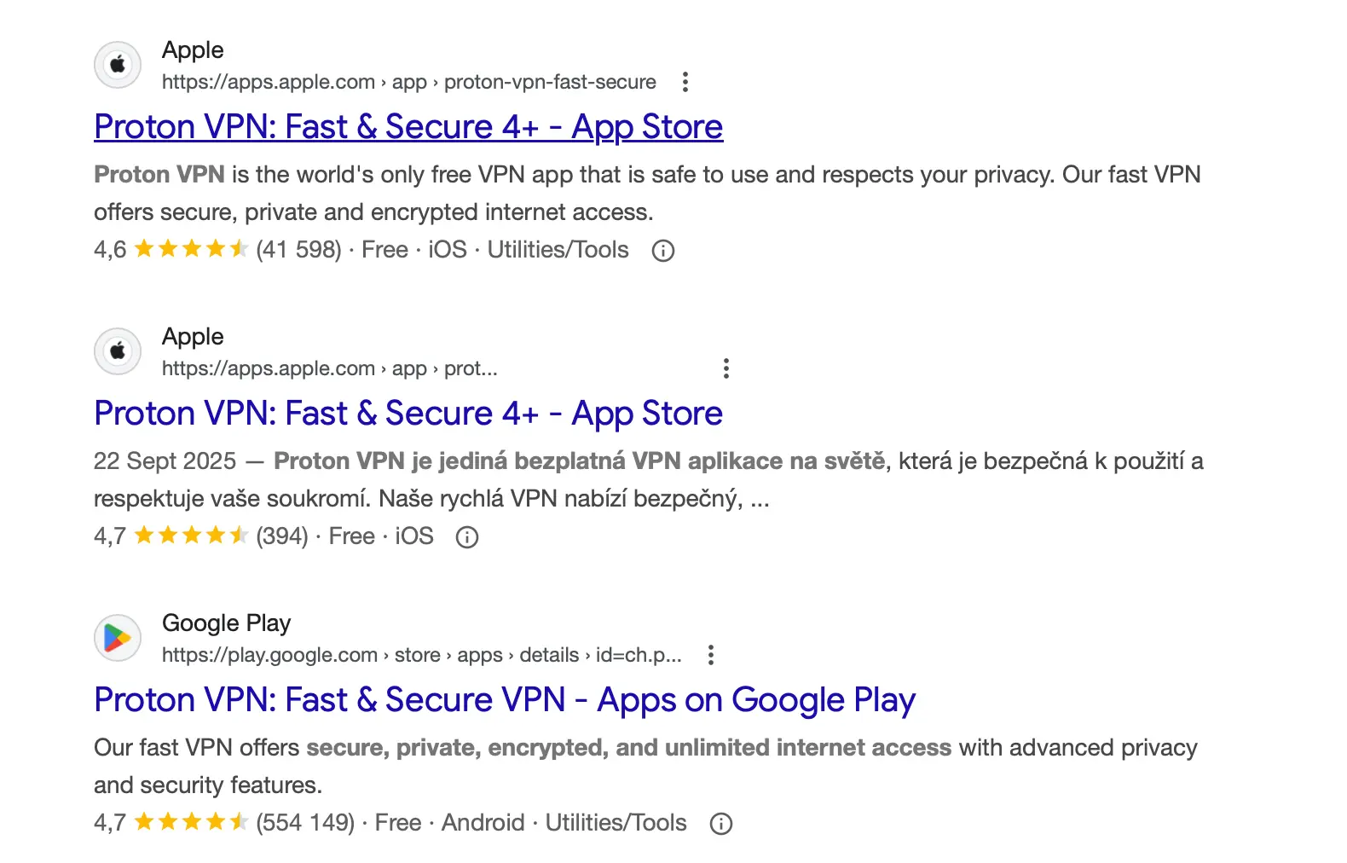The width and height of the screenshot is (1347, 863).
Task: Click the Apple logo icon of the first result
Action: (117, 65)
